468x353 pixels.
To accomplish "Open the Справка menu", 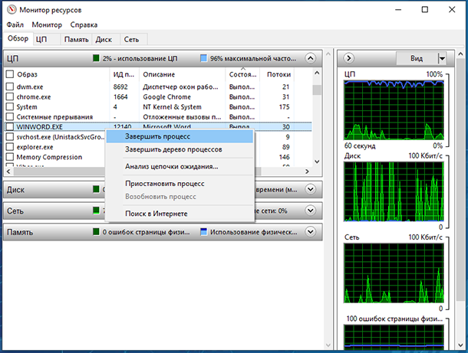I will coord(84,25).
